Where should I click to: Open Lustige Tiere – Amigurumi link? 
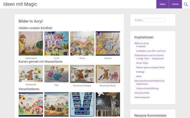150,59
